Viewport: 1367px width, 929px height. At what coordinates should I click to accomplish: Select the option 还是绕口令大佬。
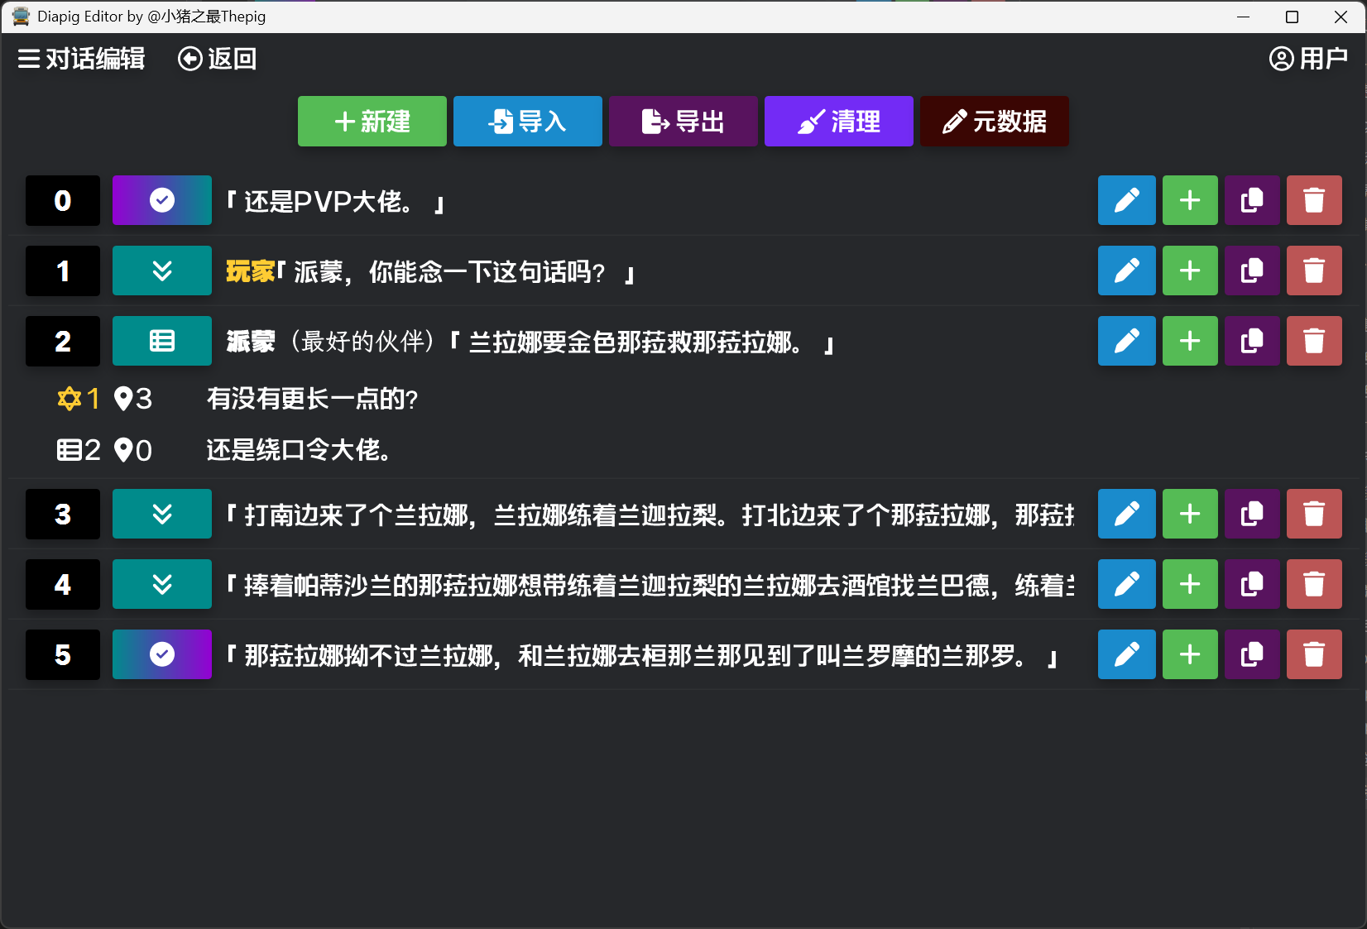[x=298, y=450]
